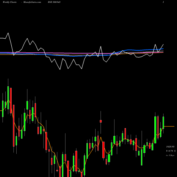Click the 'MunafaSutra.com' site name
Image resolution: width=177 pixels, height=177 pixels.
32,2
